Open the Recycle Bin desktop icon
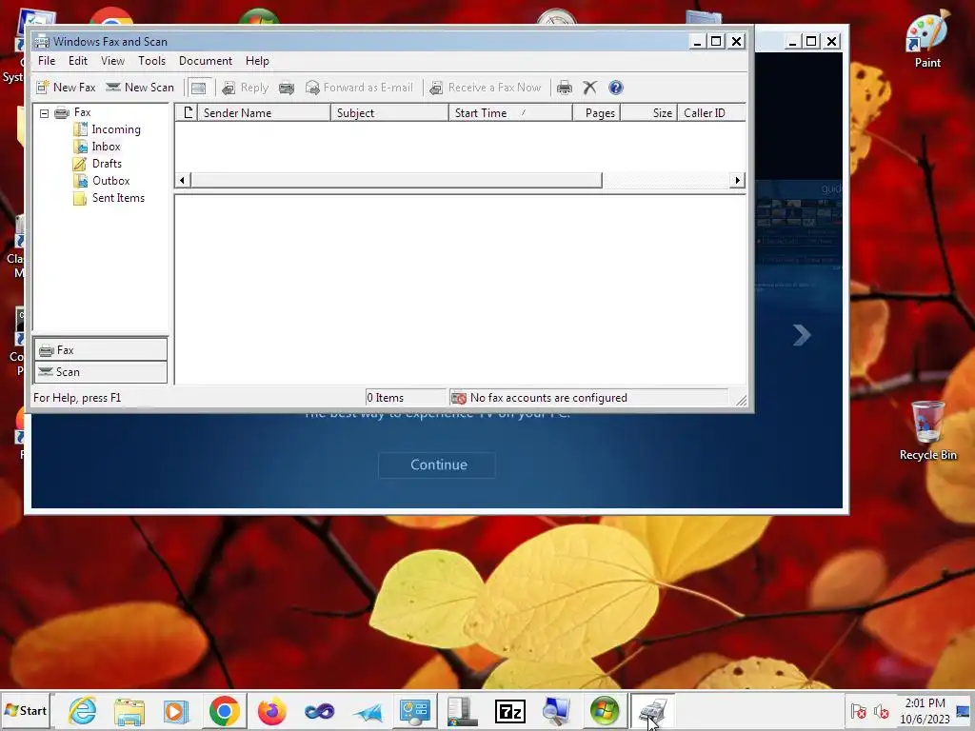Screen dimensions: 975x731 [927, 431]
